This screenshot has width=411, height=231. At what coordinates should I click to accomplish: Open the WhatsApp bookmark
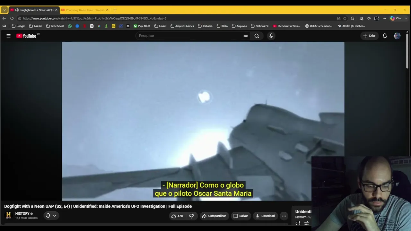coord(70,26)
